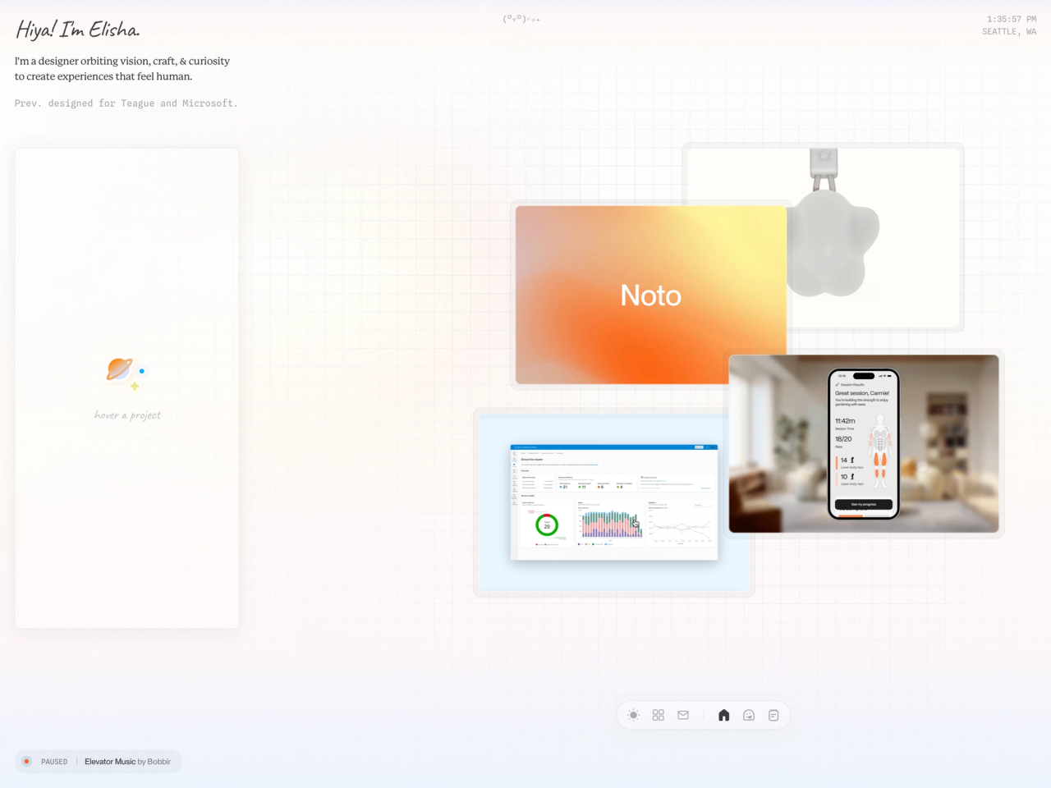Screen dimensions: 1051x788
Task: Click the "SEATTLE, WA" location text
Action: point(1009,32)
